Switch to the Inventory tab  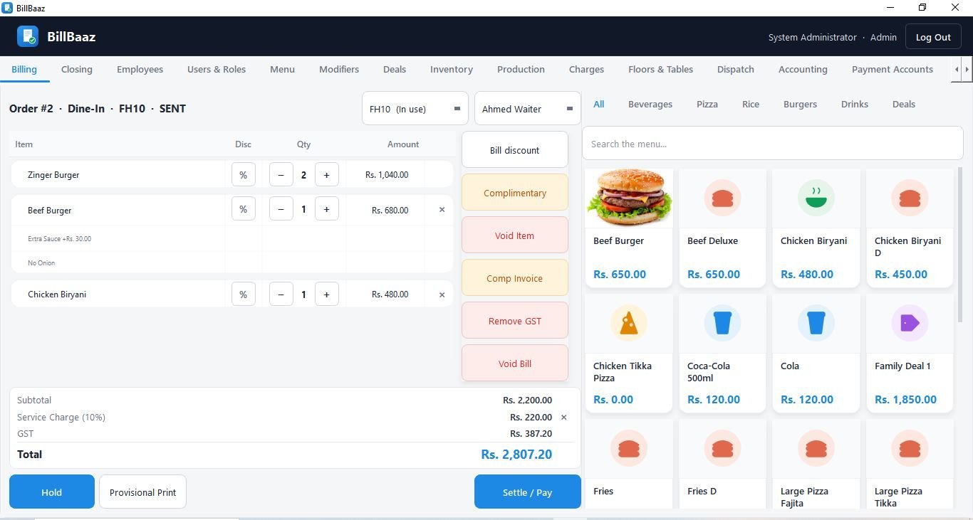point(452,69)
